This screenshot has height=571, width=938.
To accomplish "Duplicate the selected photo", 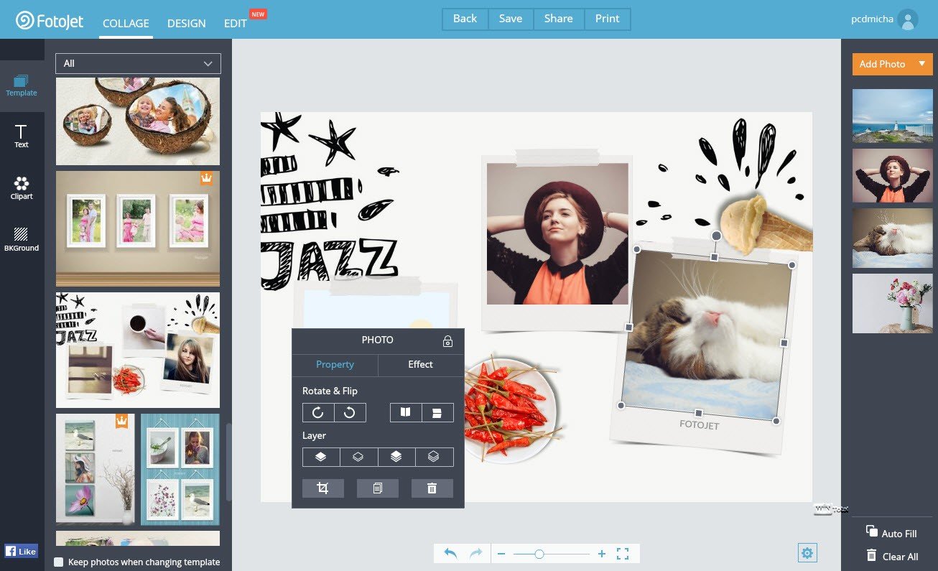I will [x=378, y=488].
